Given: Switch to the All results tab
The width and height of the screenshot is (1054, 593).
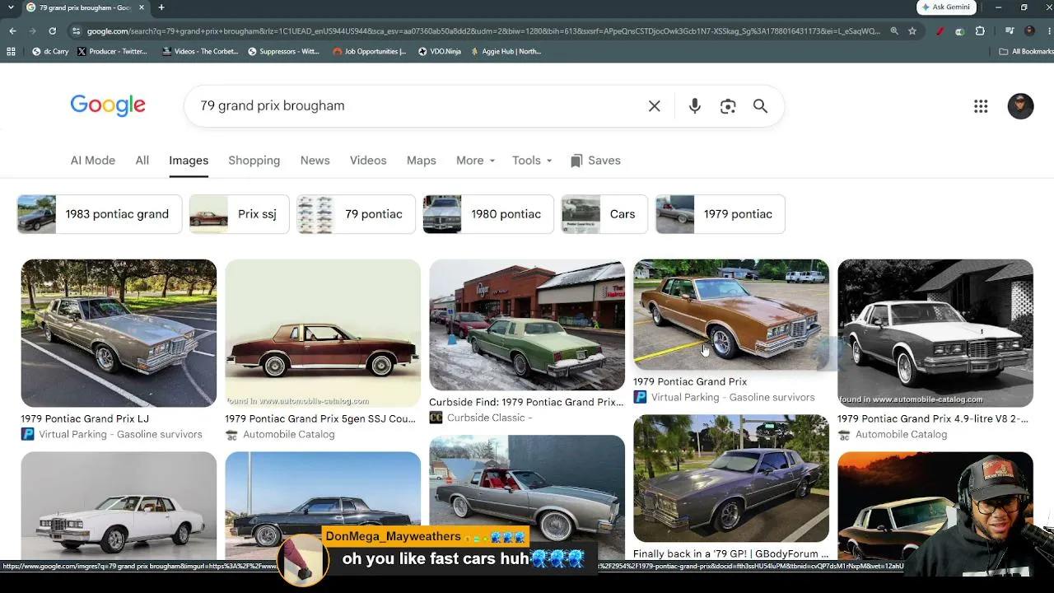Looking at the screenshot, I should [x=142, y=161].
